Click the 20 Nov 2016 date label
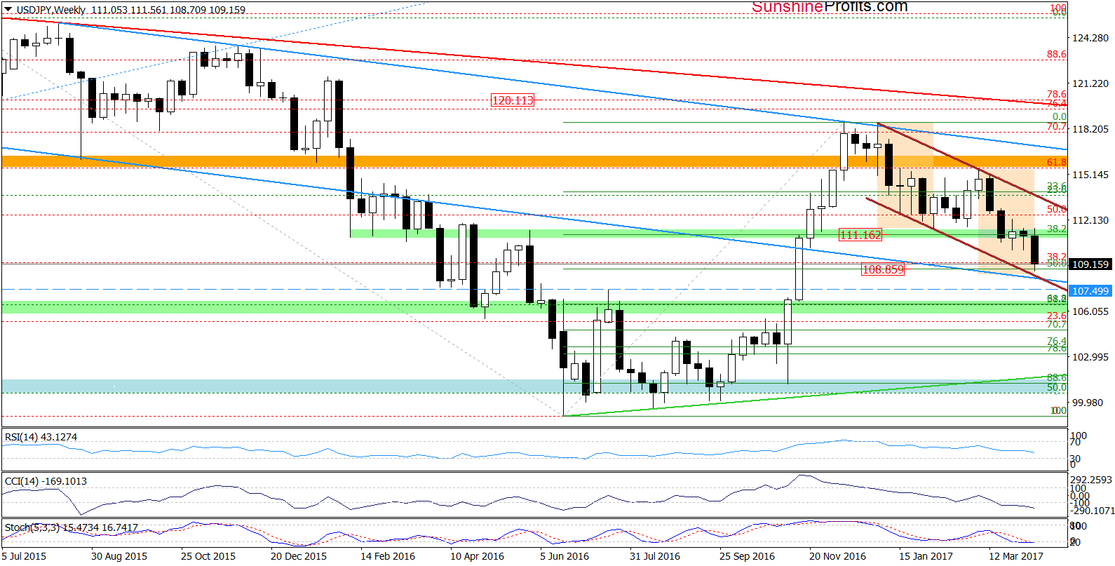1115x566 pixels. click(x=837, y=556)
